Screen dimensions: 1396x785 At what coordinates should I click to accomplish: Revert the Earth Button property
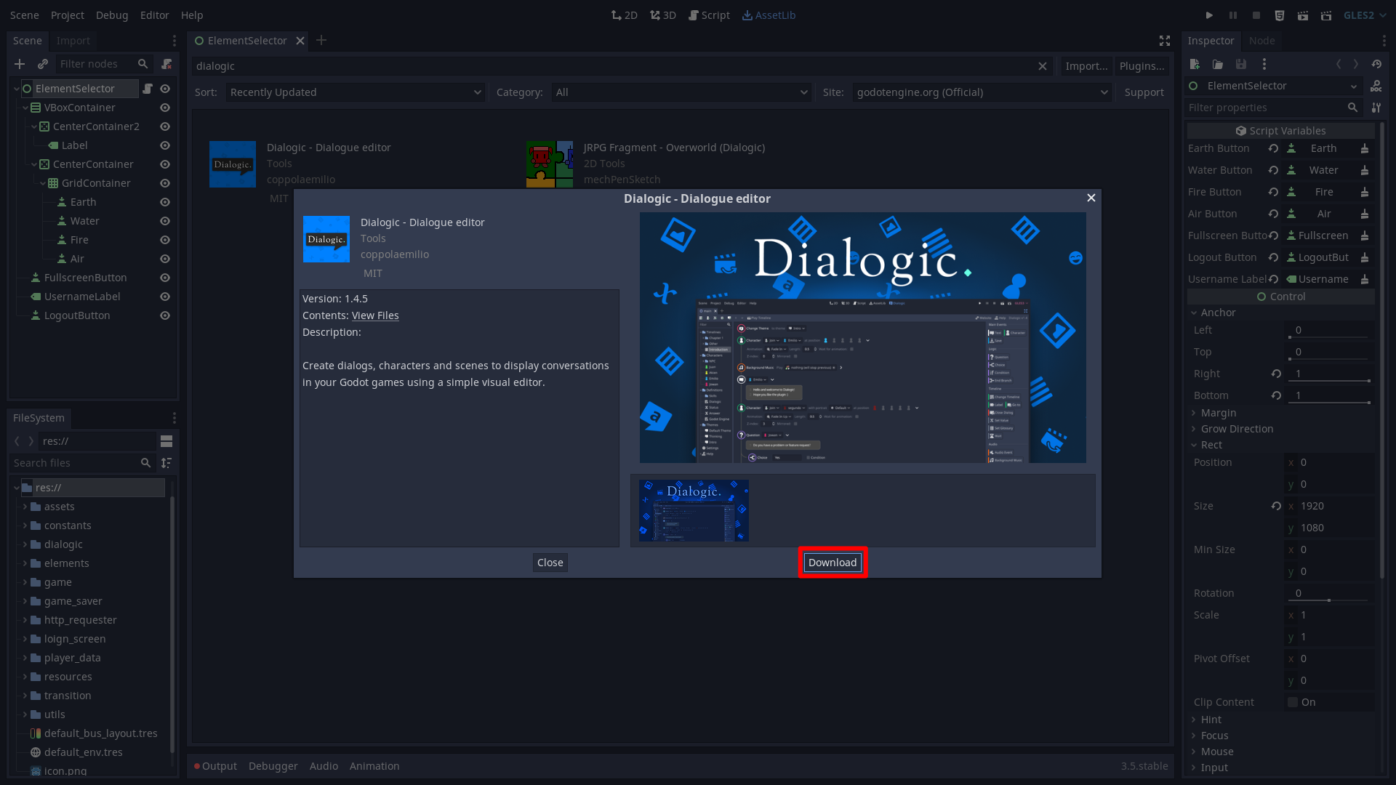pyautogui.click(x=1274, y=148)
